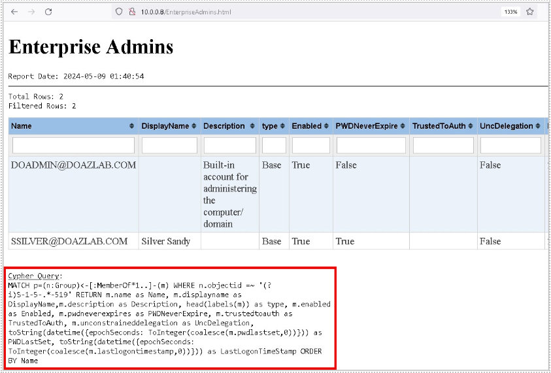
Task: Sort by the type column header
Action: tap(274, 126)
